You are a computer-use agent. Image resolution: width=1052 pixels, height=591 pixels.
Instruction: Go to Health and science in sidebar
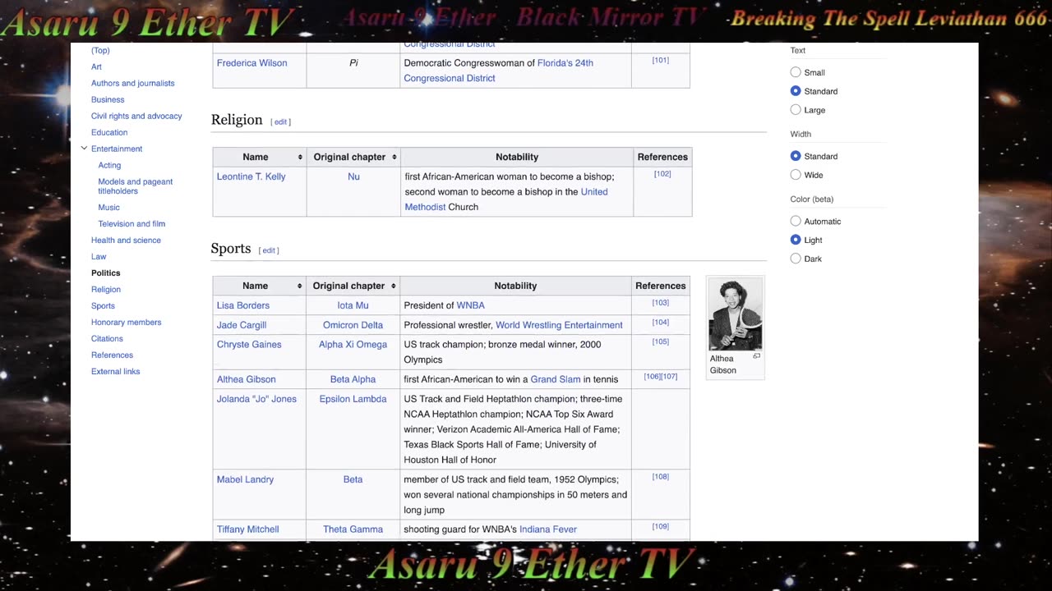126,240
